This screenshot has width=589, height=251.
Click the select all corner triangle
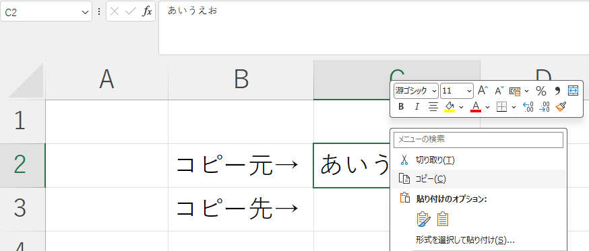click(26, 80)
